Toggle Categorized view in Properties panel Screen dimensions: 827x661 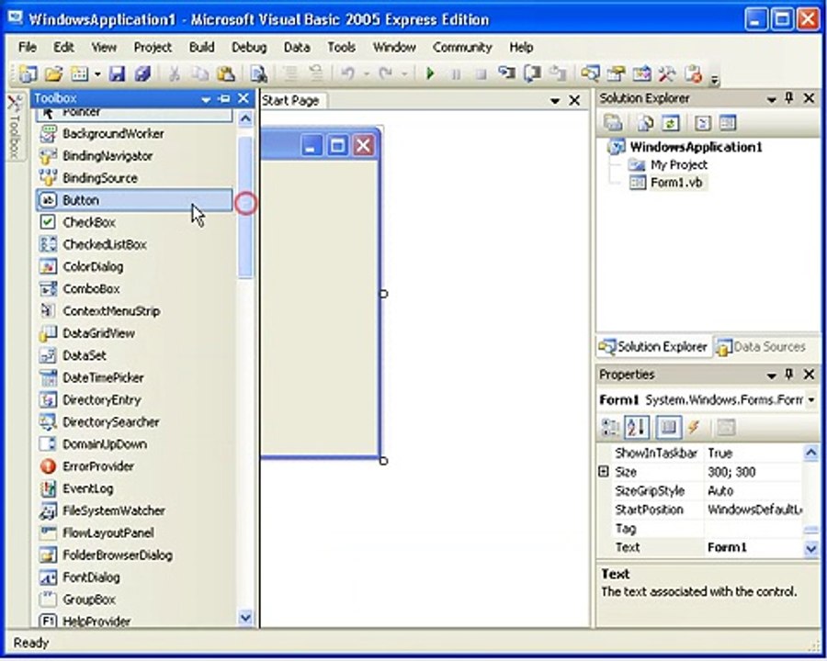pyautogui.click(x=610, y=427)
